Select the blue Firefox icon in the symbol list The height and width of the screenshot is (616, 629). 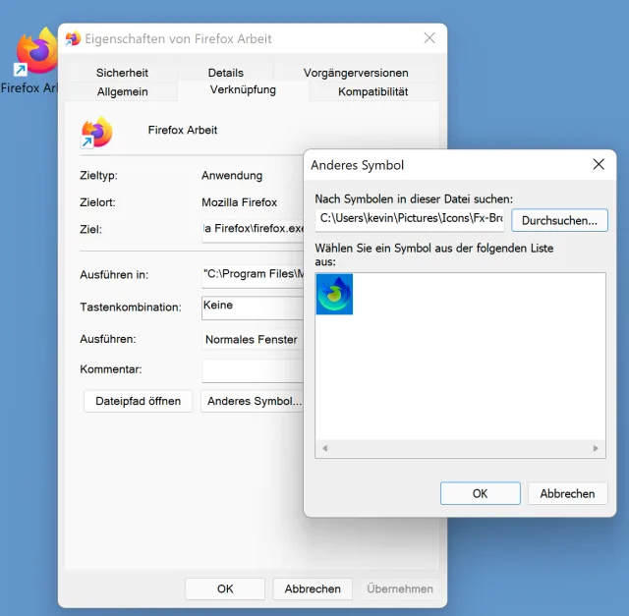tap(334, 294)
